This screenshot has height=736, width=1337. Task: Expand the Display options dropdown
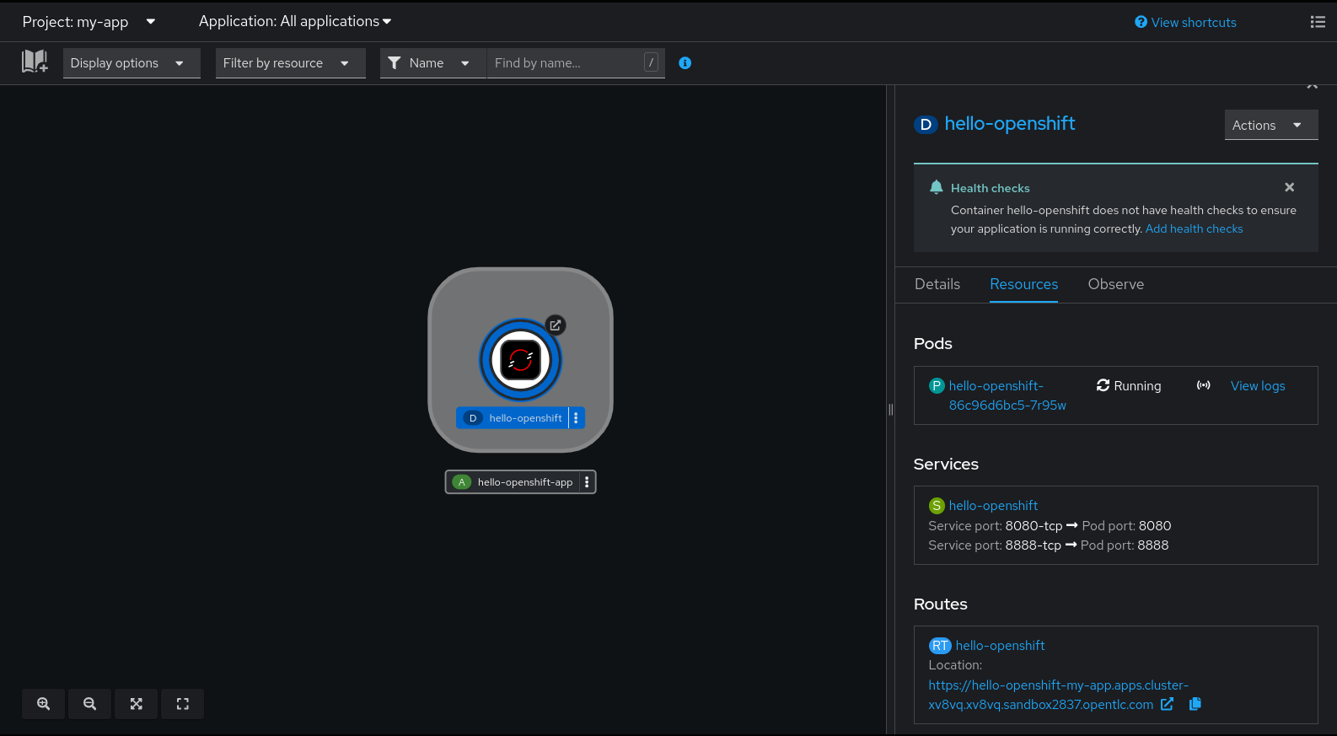pos(131,63)
